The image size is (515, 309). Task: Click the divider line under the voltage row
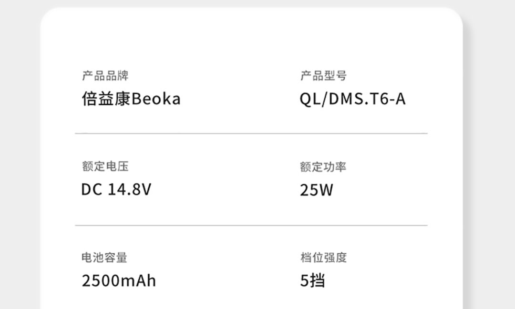(x=251, y=225)
